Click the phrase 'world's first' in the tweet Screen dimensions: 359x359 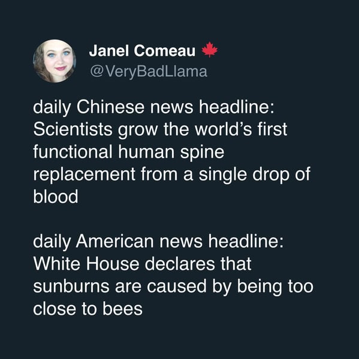pos(241,129)
